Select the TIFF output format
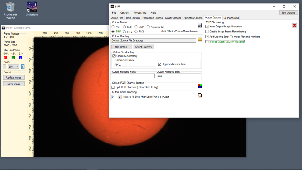 point(113,32)
